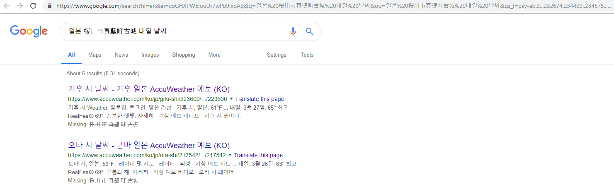Expand the dropdown arrow beside the gifu-shi URL
This screenshot has width=614, height=194.
tap(231, 99)
